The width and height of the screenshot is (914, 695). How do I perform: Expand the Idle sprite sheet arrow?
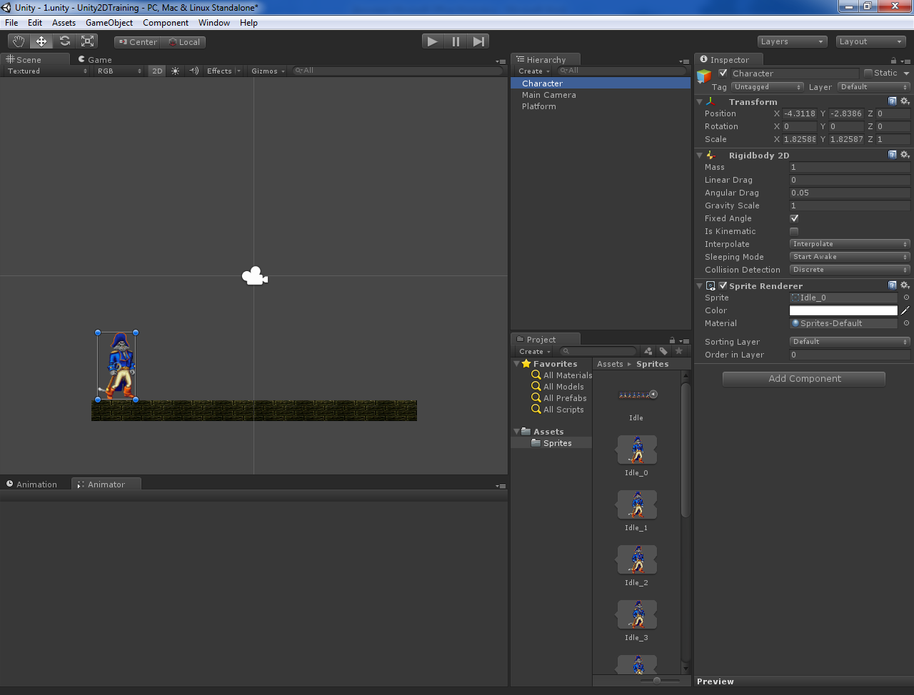[653, 395]
